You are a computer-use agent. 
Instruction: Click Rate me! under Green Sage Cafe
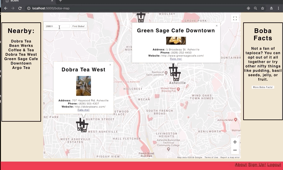click(x=176, y=59)
